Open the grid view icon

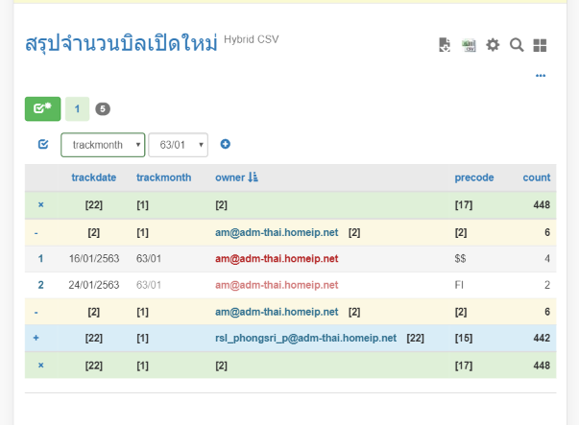point(540,45)
